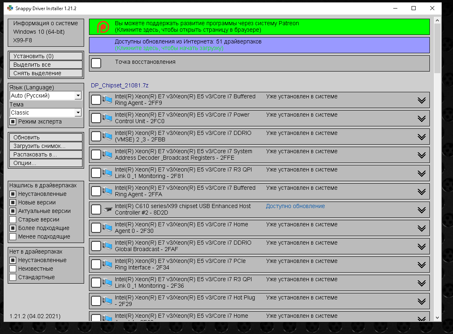Open Опции... settings button

(x=46, y=163)
